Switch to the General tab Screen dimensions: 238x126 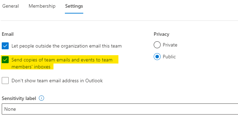(x=10, y=6)
